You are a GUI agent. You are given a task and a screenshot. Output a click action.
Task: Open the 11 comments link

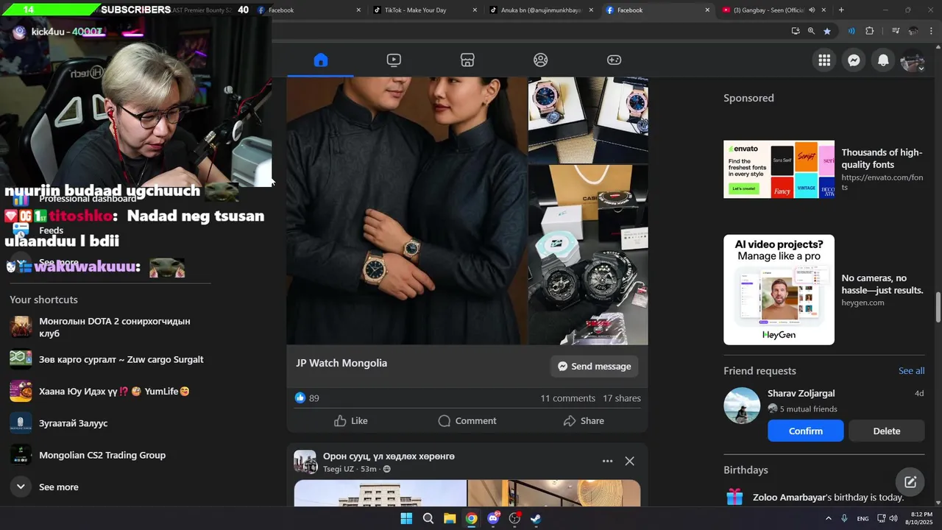tap(567, 398)
